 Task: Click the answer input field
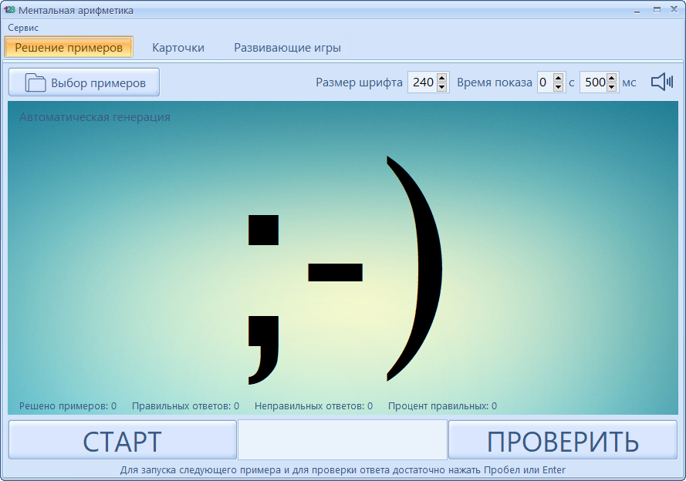point(342,440)
